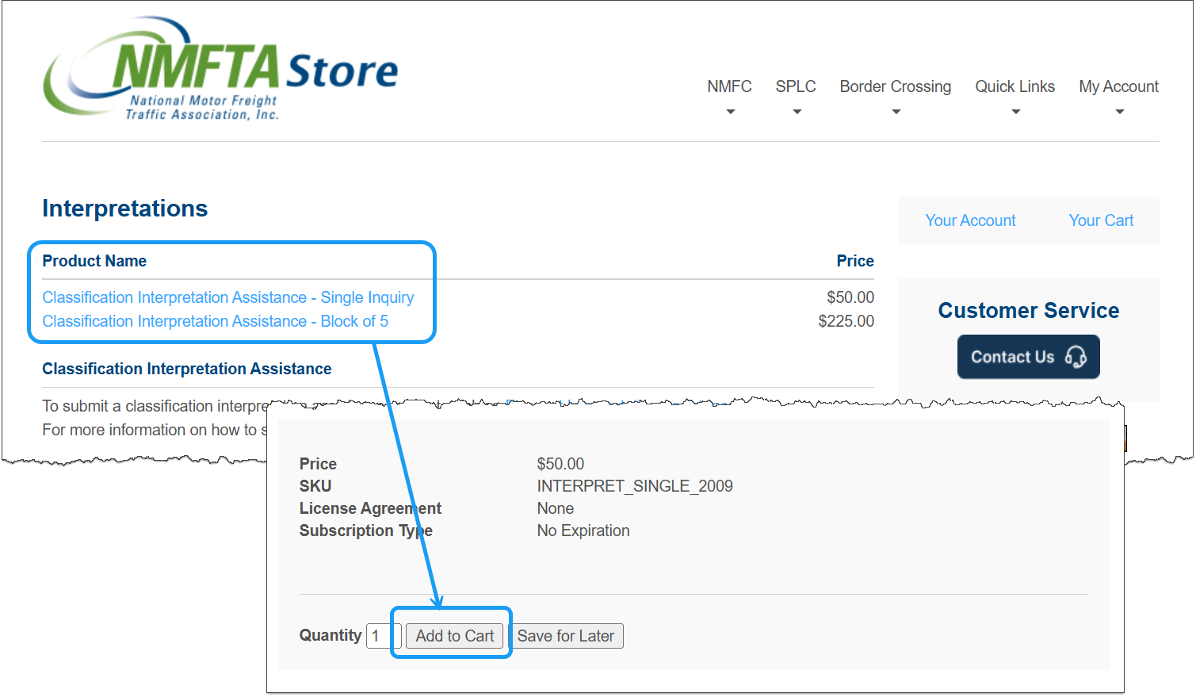Click the Price column header
This screenshot has width=1196, height=697.
tap(855, 261)
